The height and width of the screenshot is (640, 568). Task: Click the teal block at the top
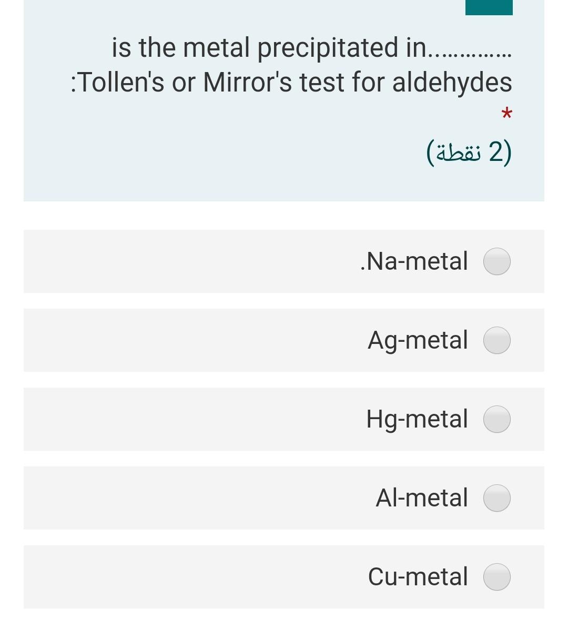[489, 7]
